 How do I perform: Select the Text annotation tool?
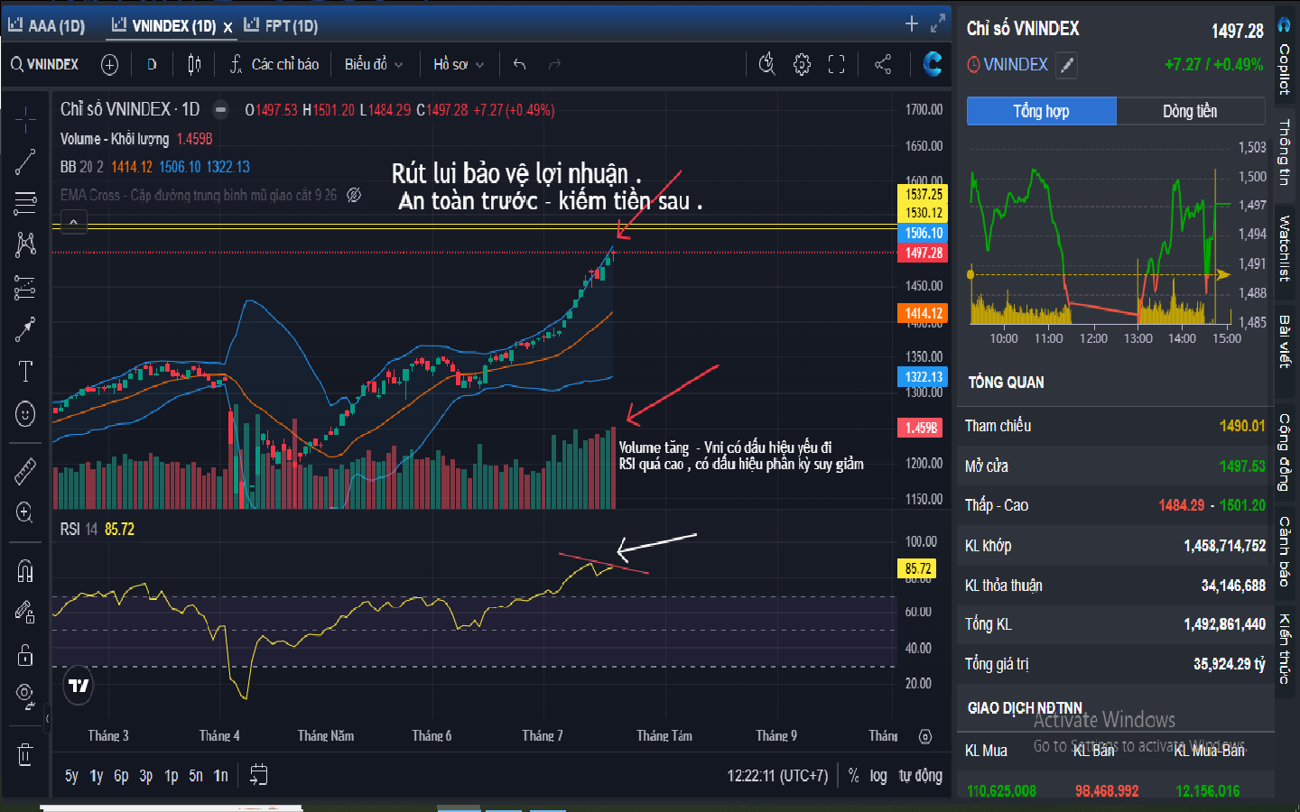25,372
